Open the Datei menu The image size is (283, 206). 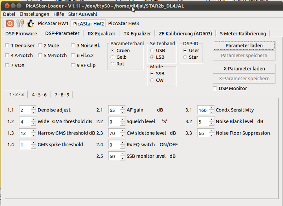pos(9,14)
